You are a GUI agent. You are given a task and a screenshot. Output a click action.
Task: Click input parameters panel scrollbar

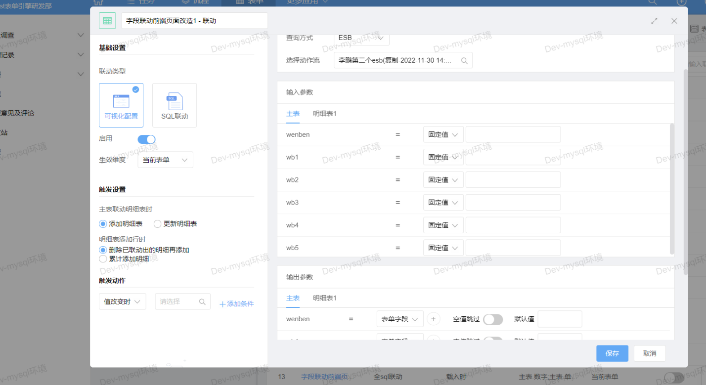(x=672, y=189)
